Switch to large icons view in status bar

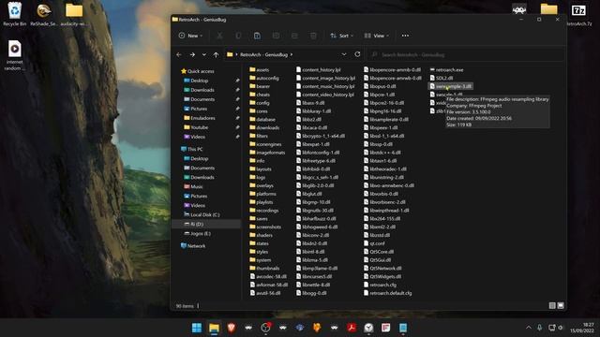[x=561, y=305]
